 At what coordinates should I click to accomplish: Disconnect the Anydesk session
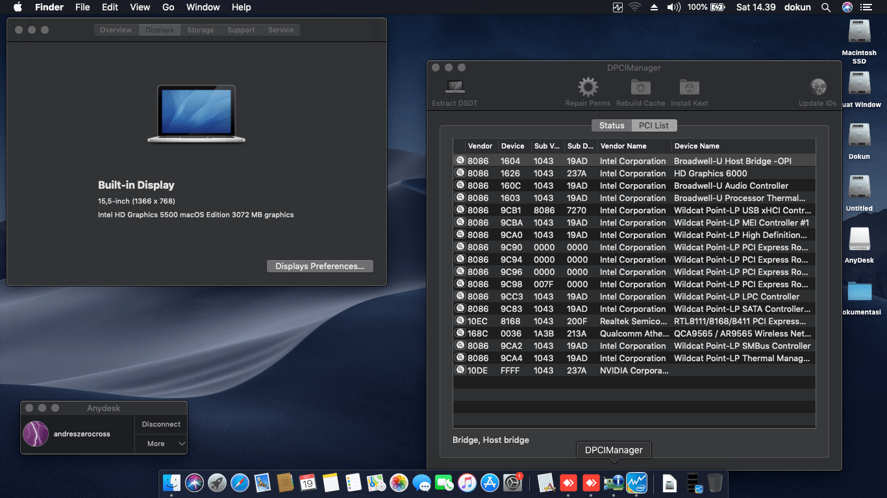tap(161, 424)
